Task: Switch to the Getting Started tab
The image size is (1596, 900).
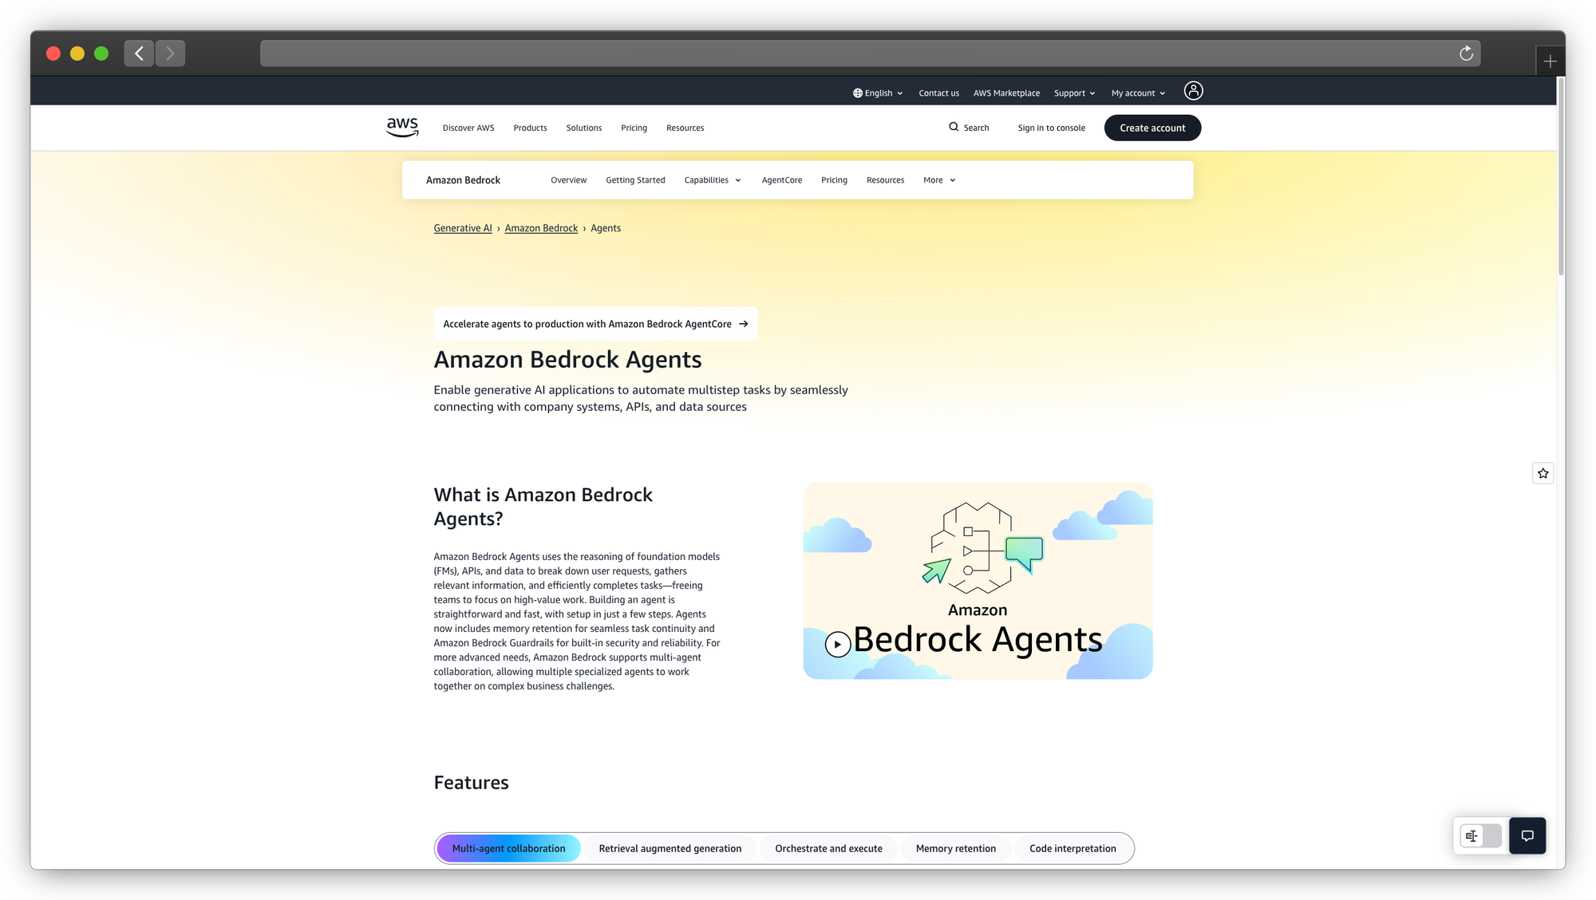Action: point(635,180)
